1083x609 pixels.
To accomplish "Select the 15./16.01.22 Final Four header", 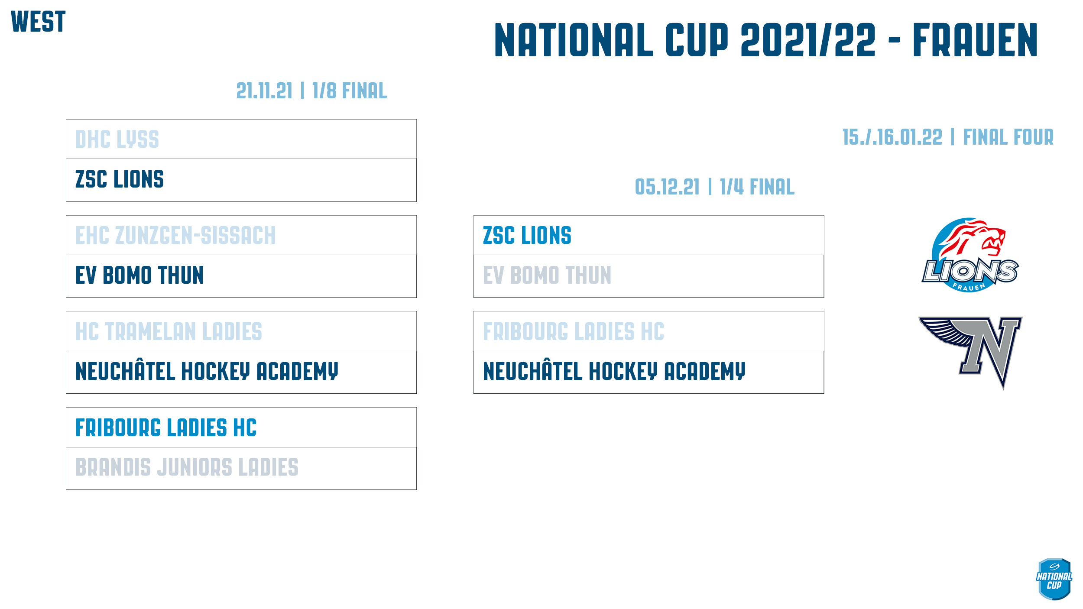I will [948, 137].
